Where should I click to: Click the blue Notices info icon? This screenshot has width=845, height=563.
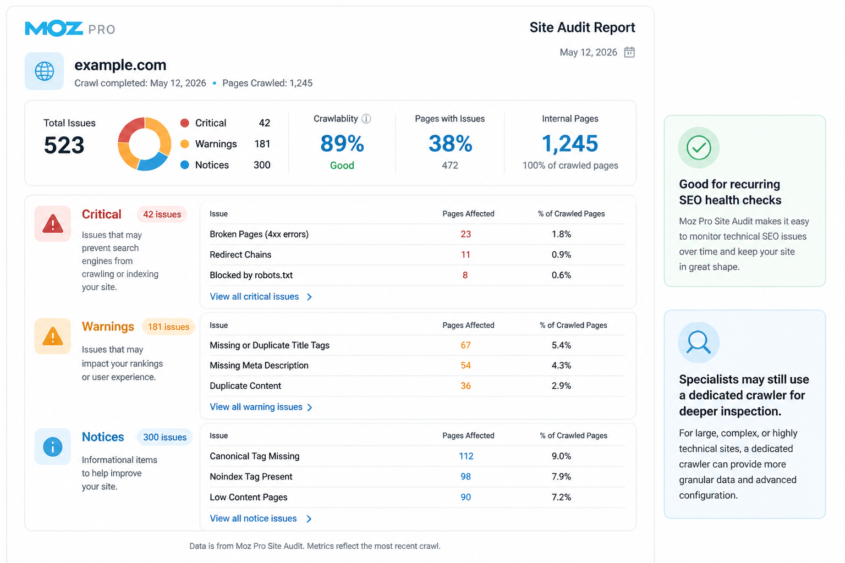click(53, 446)
